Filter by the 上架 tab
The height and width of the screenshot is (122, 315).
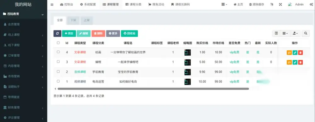pyautogui.click(x=87, y=20)
